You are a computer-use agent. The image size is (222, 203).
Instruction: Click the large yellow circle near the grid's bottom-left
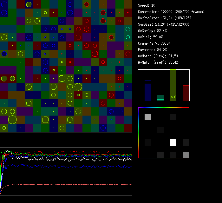12,119
